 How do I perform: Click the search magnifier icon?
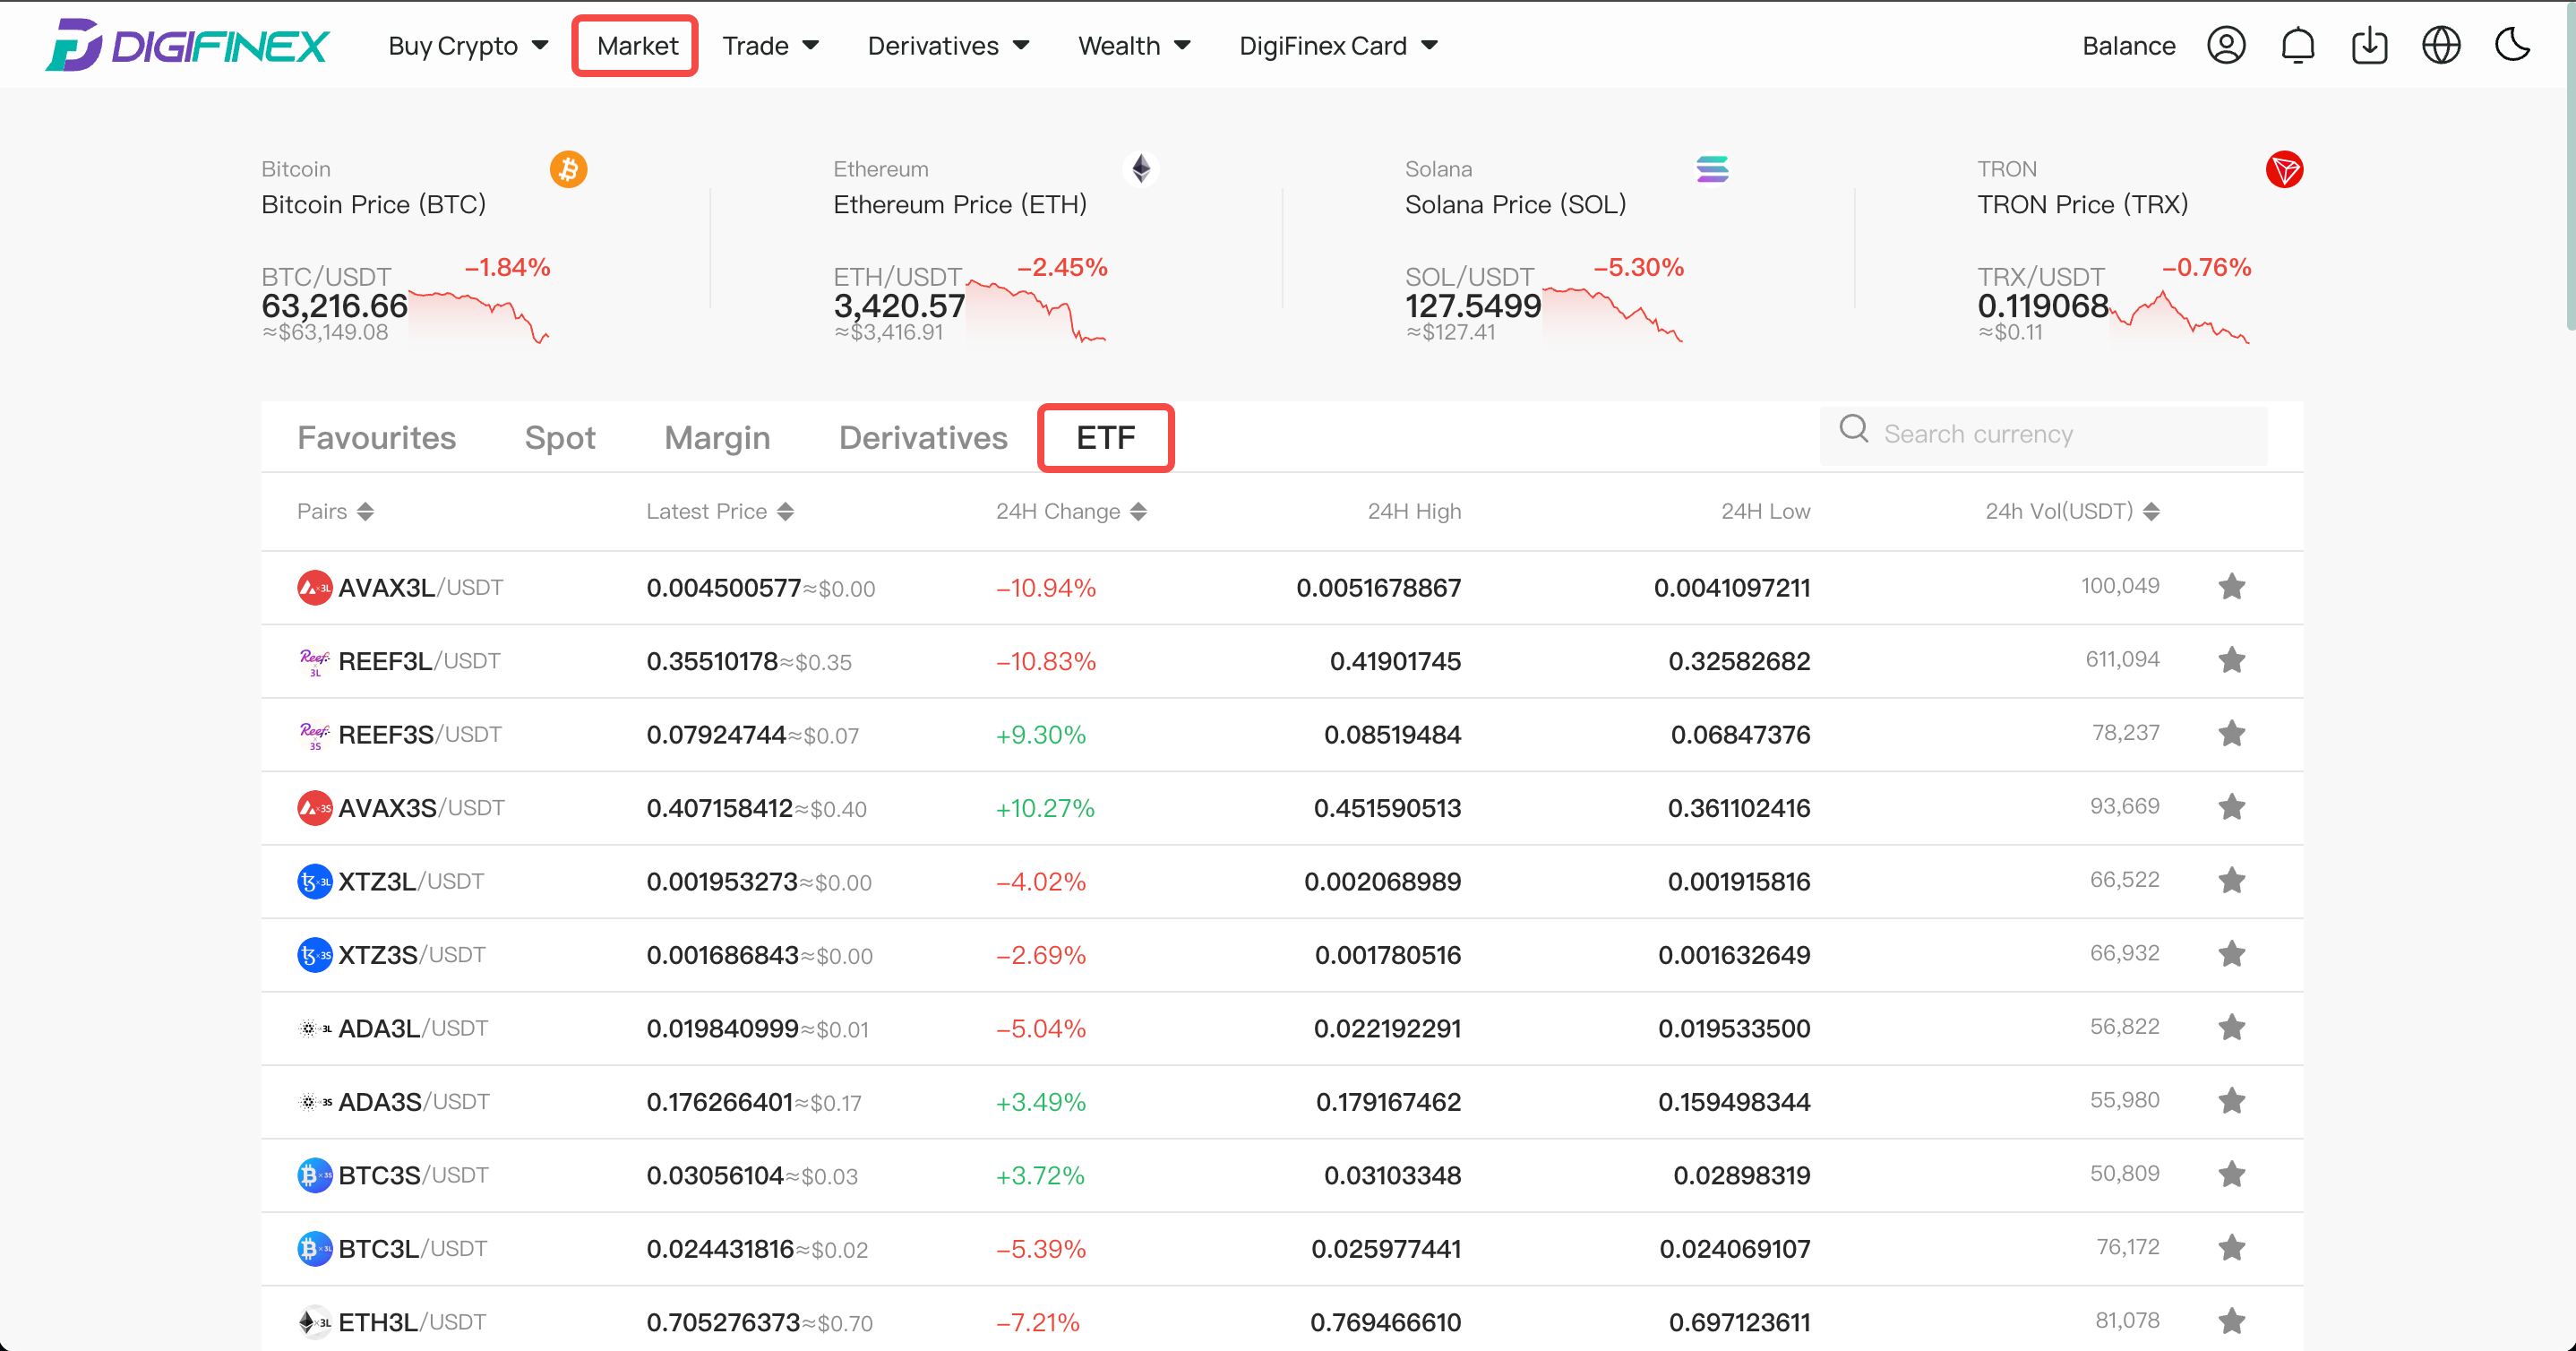[x=1853, y=429]
